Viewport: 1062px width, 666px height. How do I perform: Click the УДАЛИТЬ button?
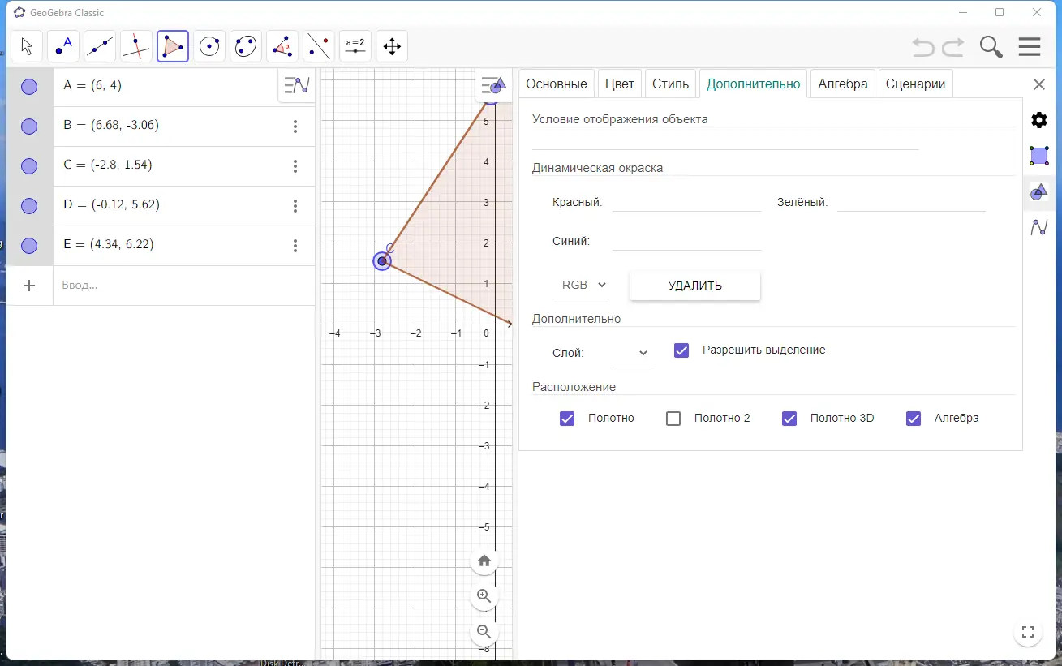[x=695, y=286]
